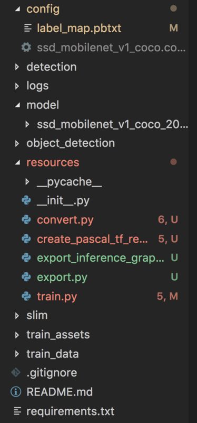Collapse the resources folder arrow

[x=17, y=162]
